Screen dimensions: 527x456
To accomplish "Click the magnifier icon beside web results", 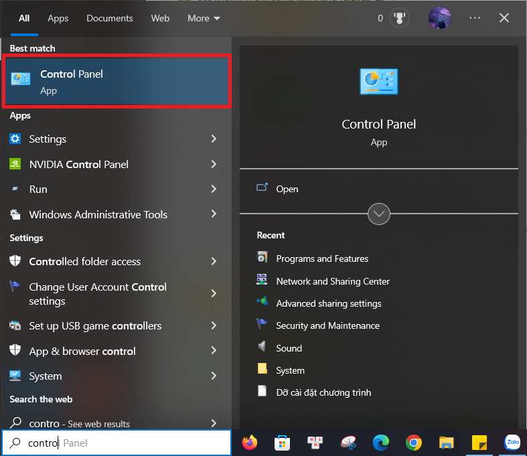I will [x=15, y=423].
